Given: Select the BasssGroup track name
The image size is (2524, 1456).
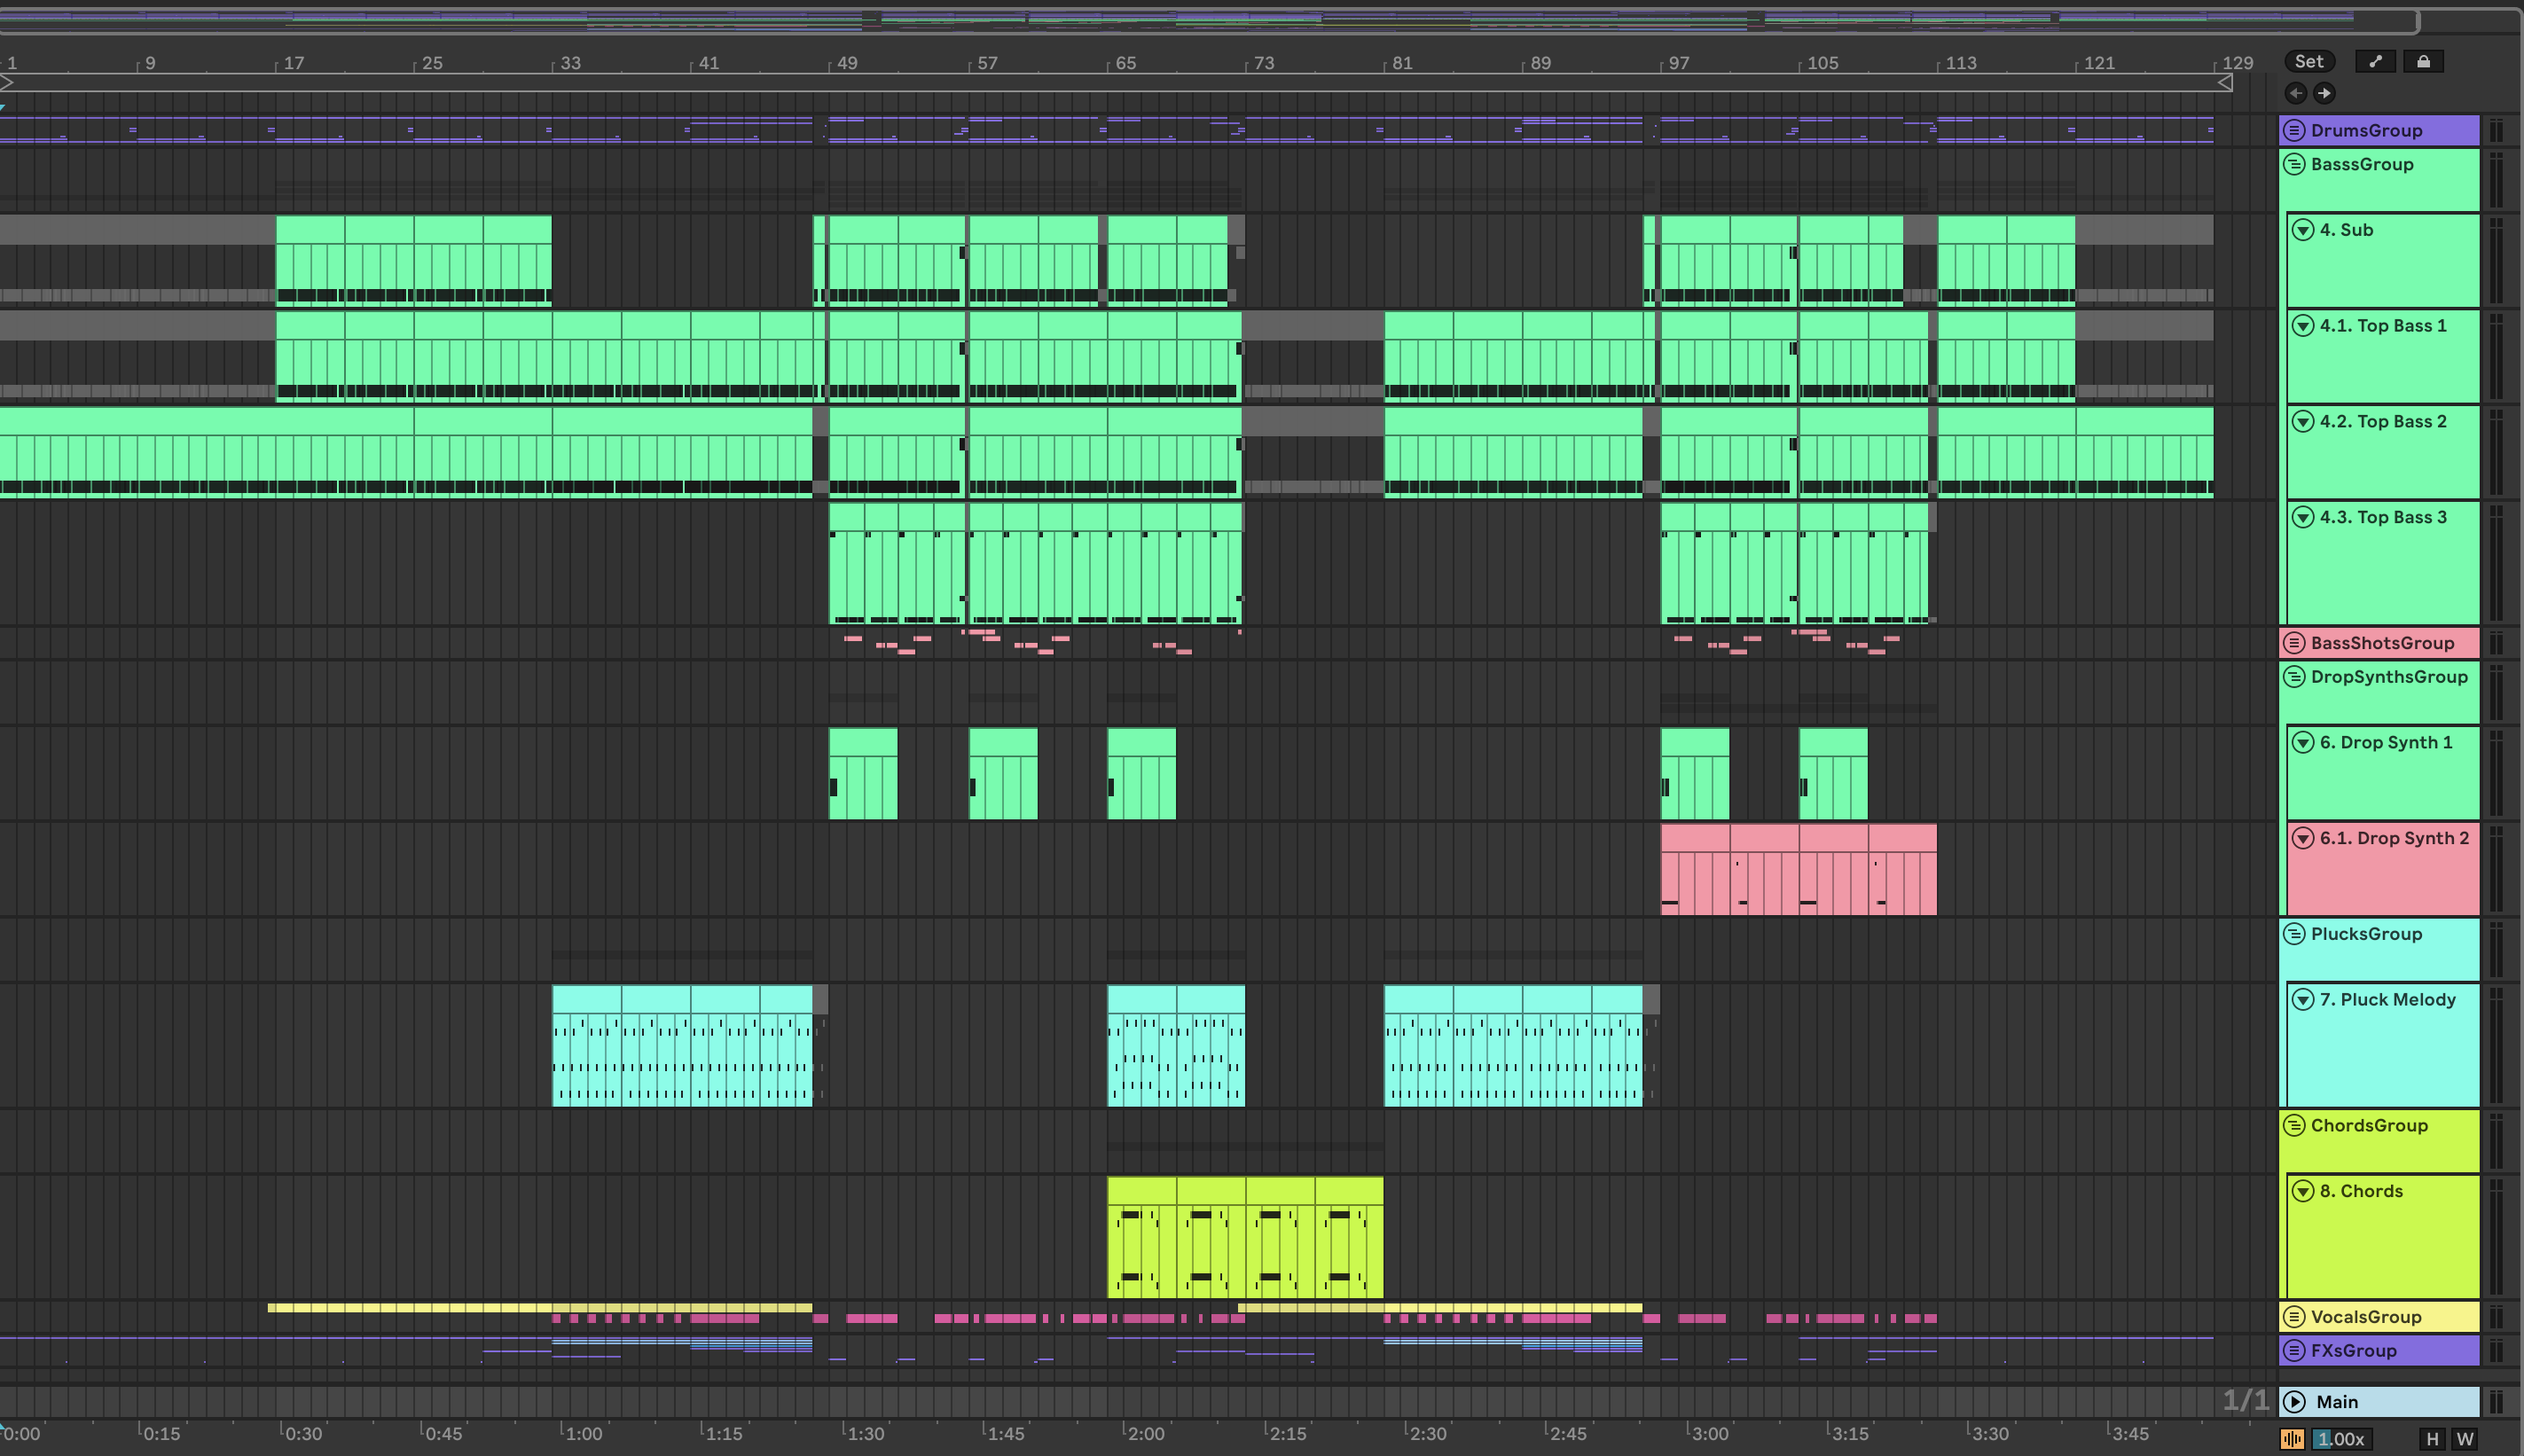Looking at the screenshot, I should pos(2362,164).
